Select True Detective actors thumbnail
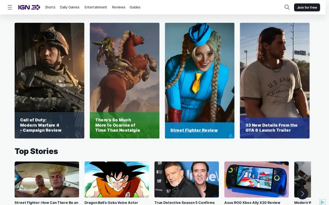The width and height of the screenshot is (329, 205). tap(186, 179)
